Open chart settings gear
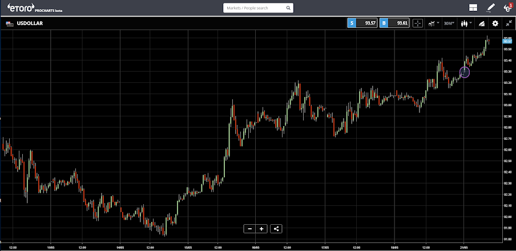This screenshot has width=516, height=251. pos(495,23)
